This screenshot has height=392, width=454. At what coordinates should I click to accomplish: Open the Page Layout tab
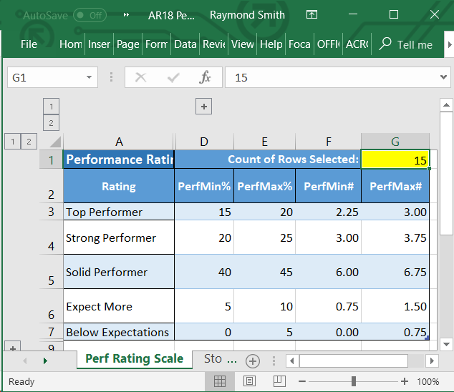127,44
